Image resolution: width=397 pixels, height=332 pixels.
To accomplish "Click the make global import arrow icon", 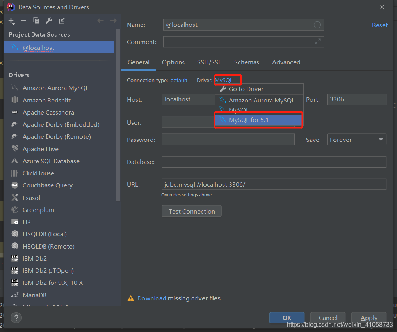I will 62,21.
